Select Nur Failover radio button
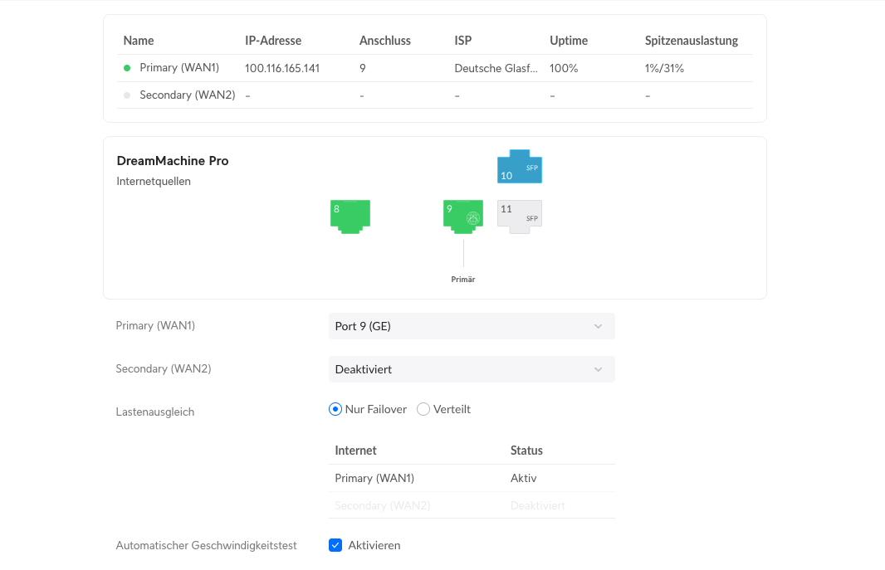Image resolution: width=885 pixels, height=570 pixels. (335, 409)
